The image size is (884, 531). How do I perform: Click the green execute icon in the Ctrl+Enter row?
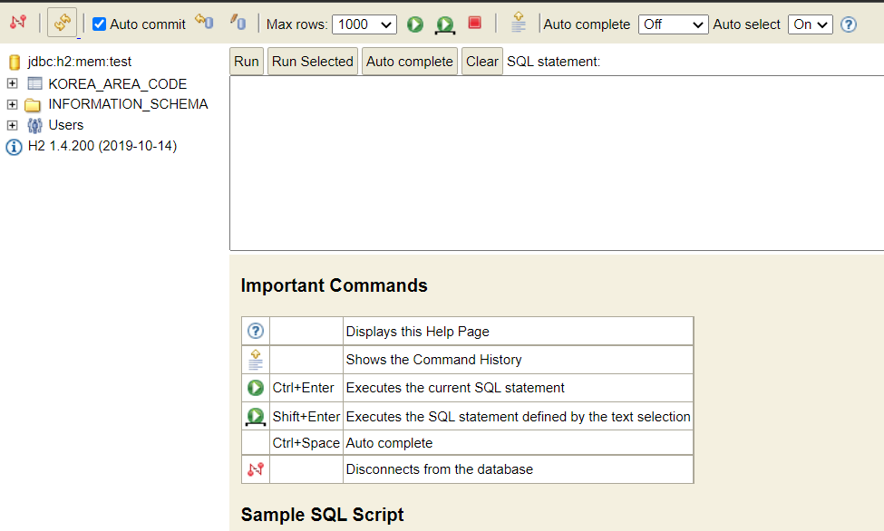click(x=256, y=388)
